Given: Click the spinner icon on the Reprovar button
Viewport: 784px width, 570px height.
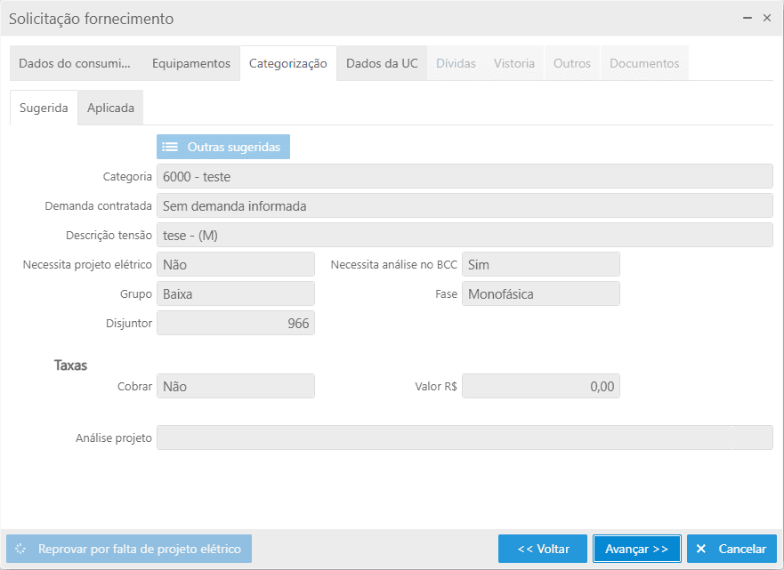Looking at the screenshot, I should 20,549.
